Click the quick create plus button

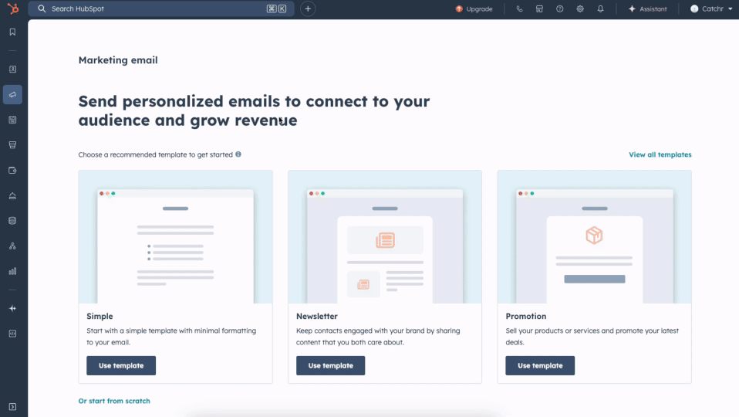coord(308,8)
